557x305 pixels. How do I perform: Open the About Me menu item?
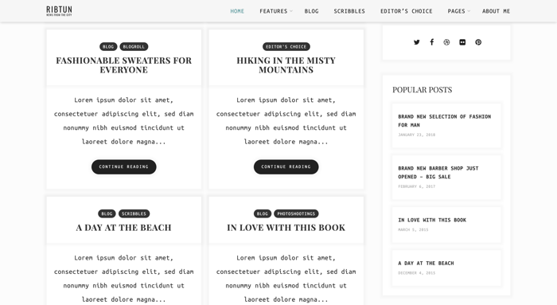pos(496,11)
